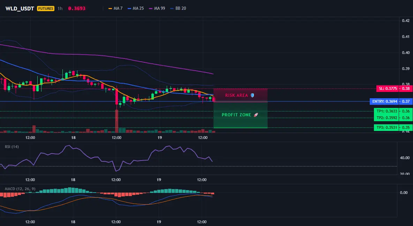Click the TP1: 0.3633 target label
The width and height of the screenshot is (413, 226).
pos(386,111)
